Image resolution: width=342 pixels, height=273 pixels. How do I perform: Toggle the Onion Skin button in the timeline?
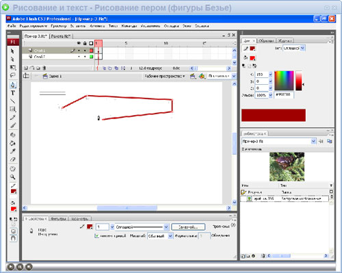pos(104,68)
